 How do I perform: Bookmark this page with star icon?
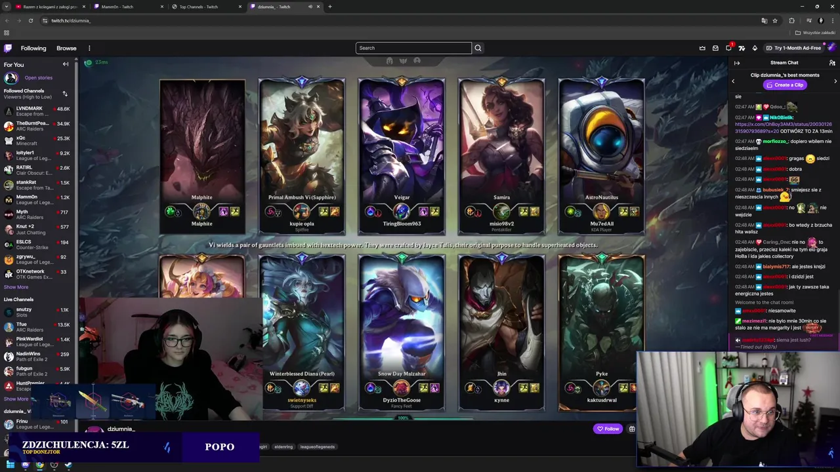tap(775, 20)
